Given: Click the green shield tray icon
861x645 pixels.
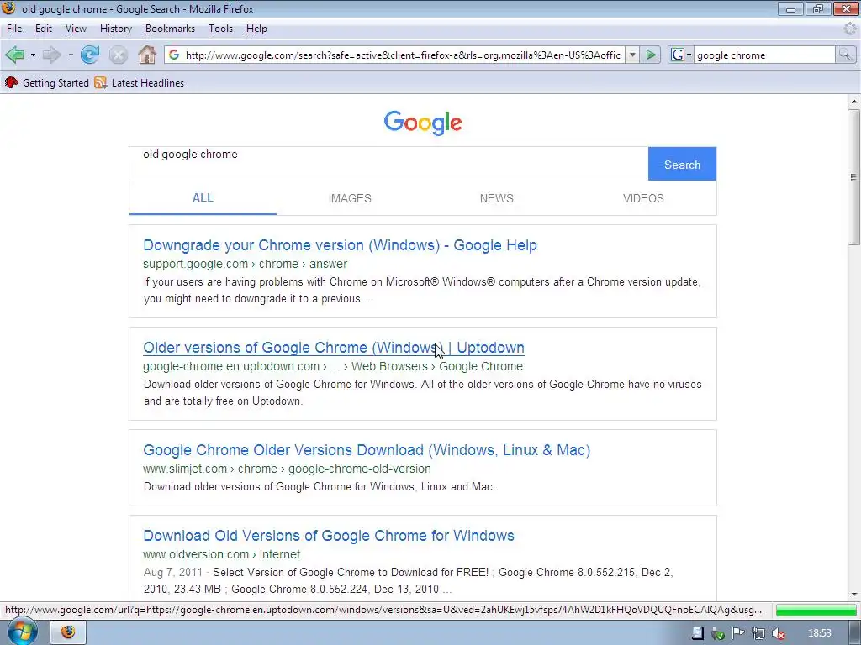Looking at the screenshot, I should [x=718, y=634].
